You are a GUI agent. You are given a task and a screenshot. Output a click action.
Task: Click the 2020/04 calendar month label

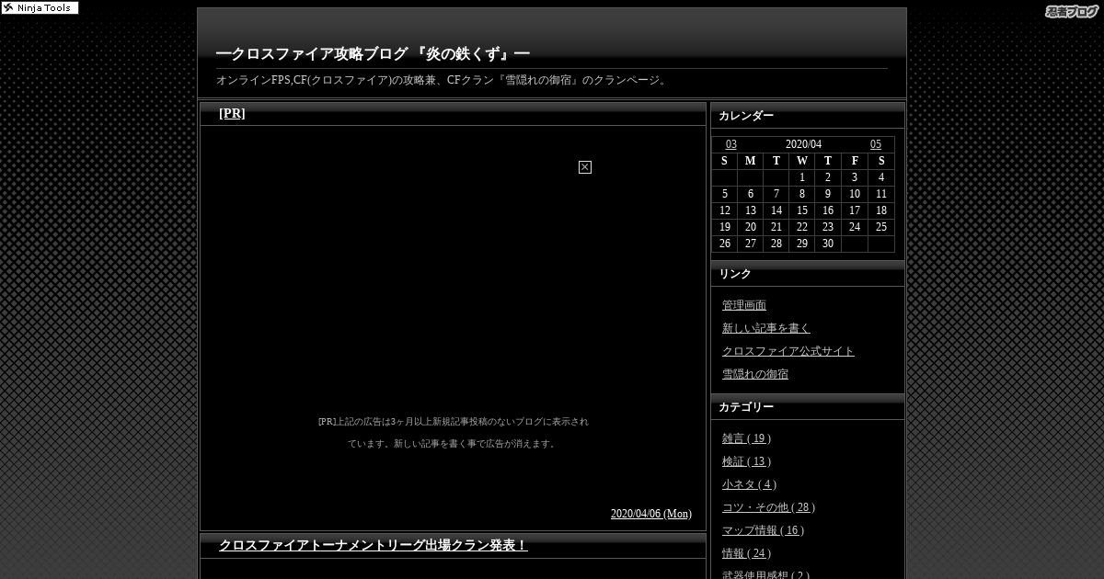pos(803,144)
